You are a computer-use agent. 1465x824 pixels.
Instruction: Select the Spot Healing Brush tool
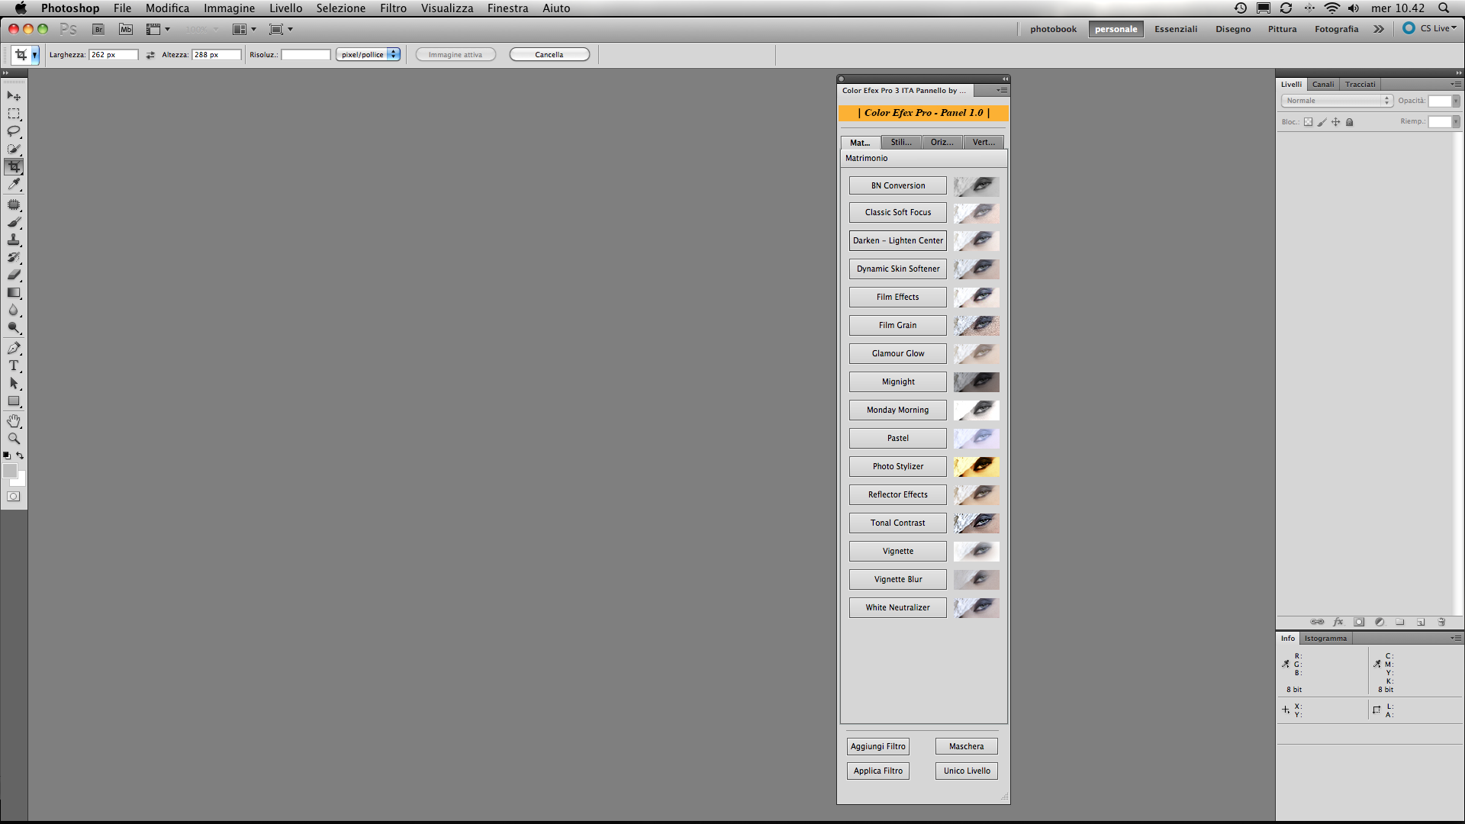(x=14, y=205)
